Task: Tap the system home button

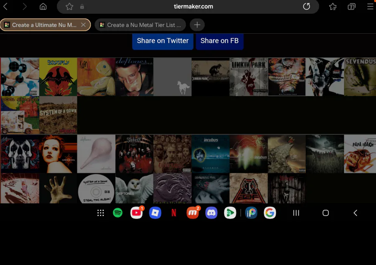Action: coord(325,213)
